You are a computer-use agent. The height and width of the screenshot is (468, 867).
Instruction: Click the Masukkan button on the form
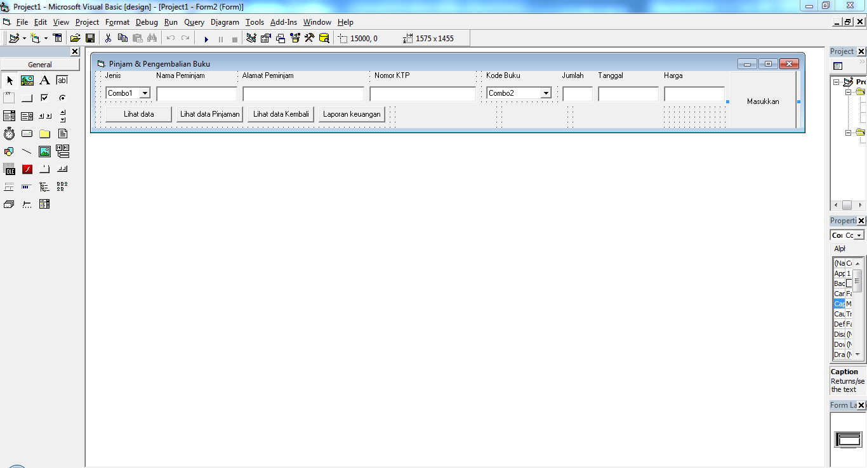click(x=762, y=101)
